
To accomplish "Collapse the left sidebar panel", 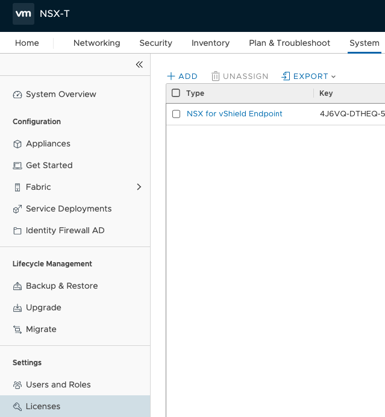I will (139, 64).
